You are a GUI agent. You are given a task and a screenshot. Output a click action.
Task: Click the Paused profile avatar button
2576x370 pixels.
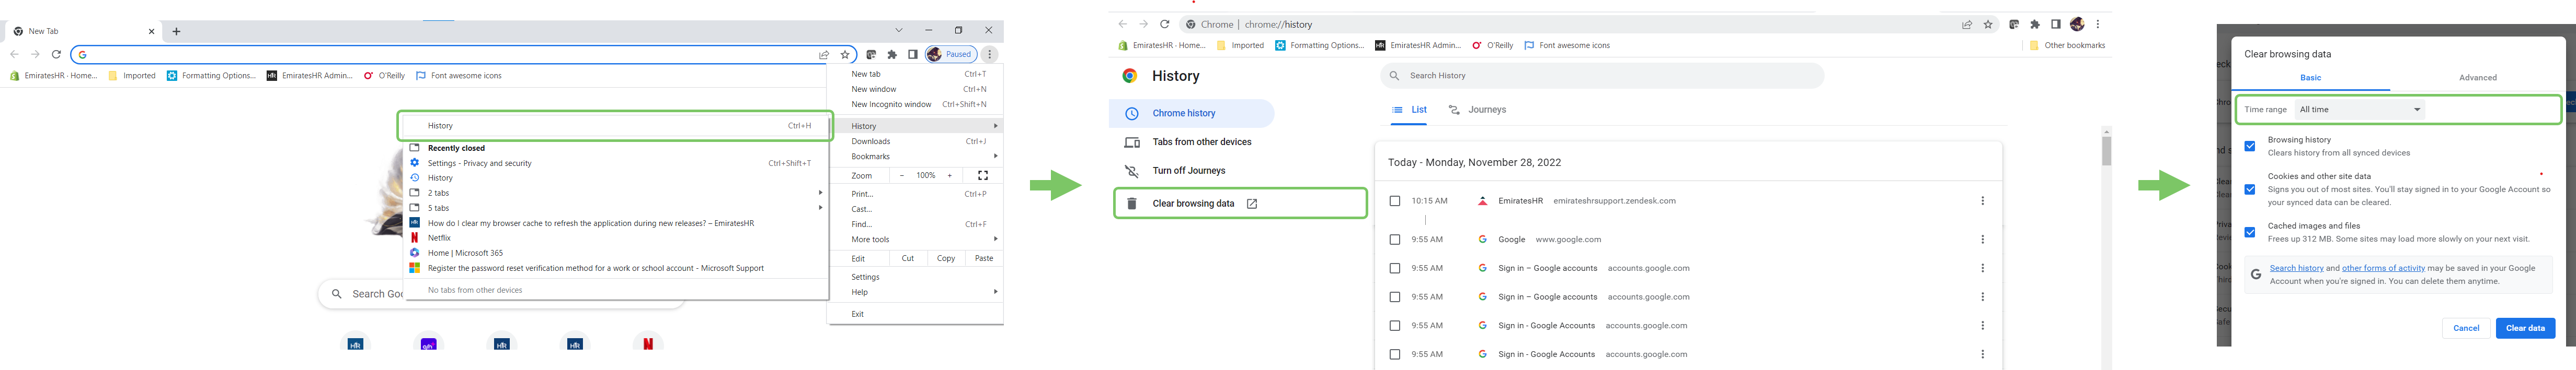[x=950, y=55]
